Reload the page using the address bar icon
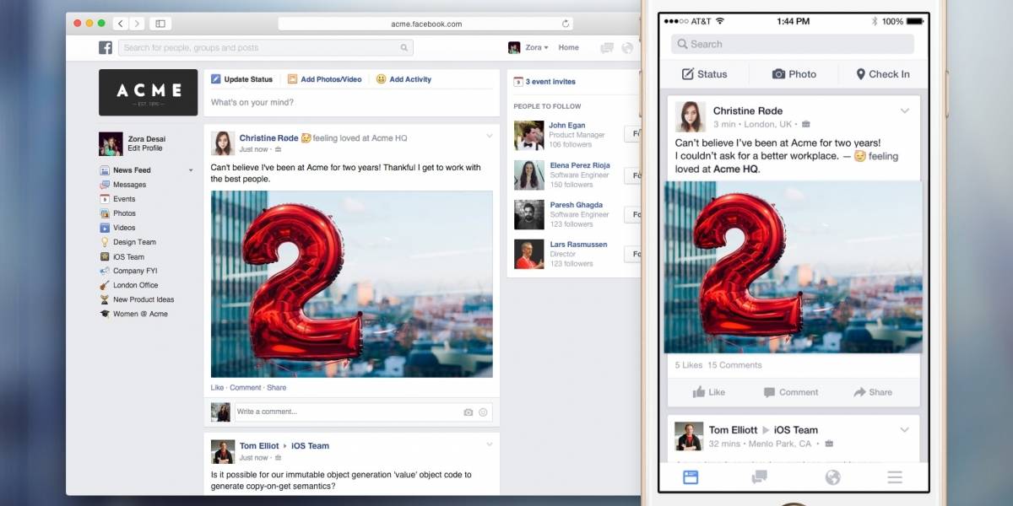1013x506 pixels. (566, 24)
